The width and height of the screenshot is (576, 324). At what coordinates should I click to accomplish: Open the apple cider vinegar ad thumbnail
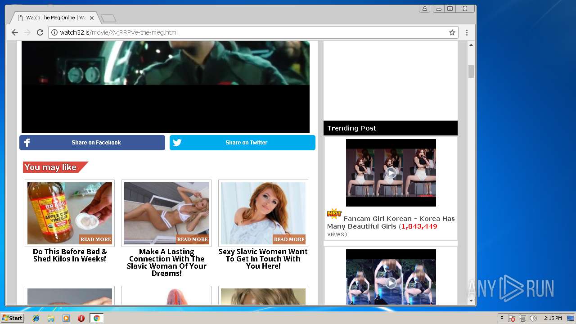click(70, 213)
